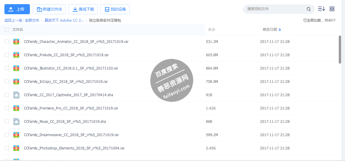Sort by the 文件名 column header
Screen dimensions: 345x161
click(18, 30)
